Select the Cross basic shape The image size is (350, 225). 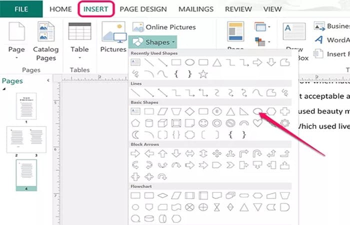click(x=285, y=111)
